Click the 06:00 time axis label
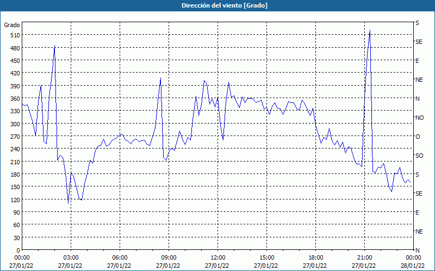The width and height of the screenshot is (435, 271). 120,258
